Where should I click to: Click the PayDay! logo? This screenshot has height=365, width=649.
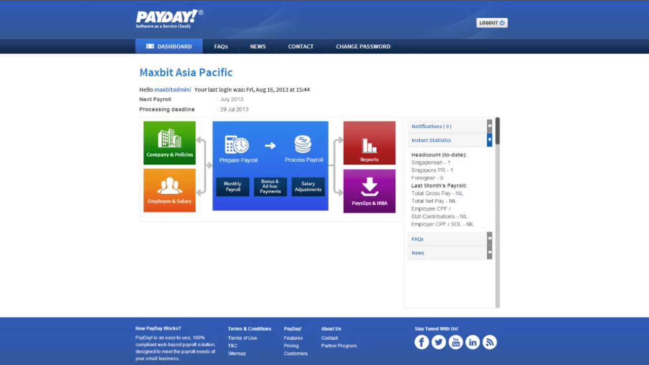169,19
